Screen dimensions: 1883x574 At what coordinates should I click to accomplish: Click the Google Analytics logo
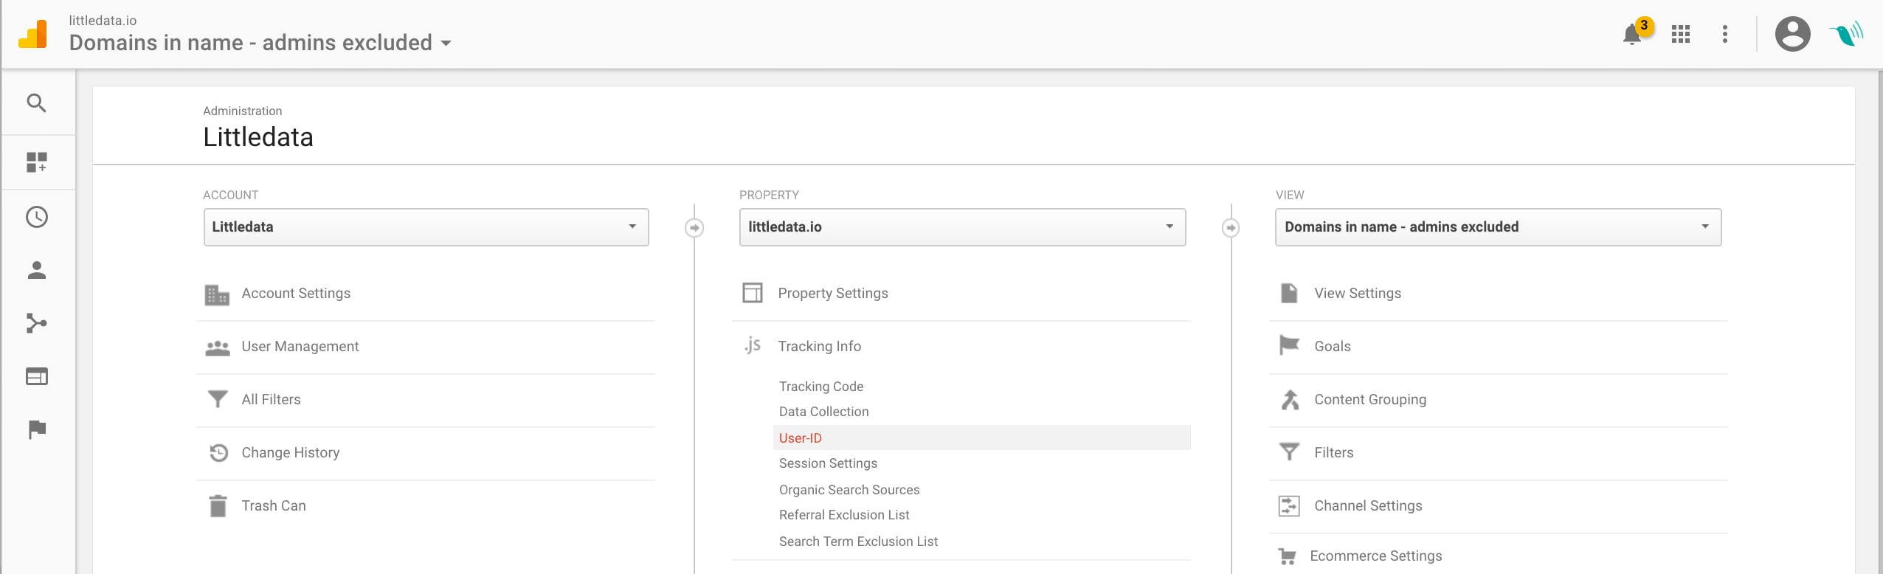pyautogui.click(x=32, y=34)
